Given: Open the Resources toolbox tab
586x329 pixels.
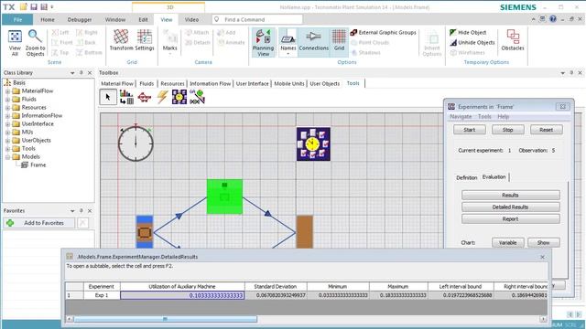Looking at the screenshot, I should (x=172, y=83).
